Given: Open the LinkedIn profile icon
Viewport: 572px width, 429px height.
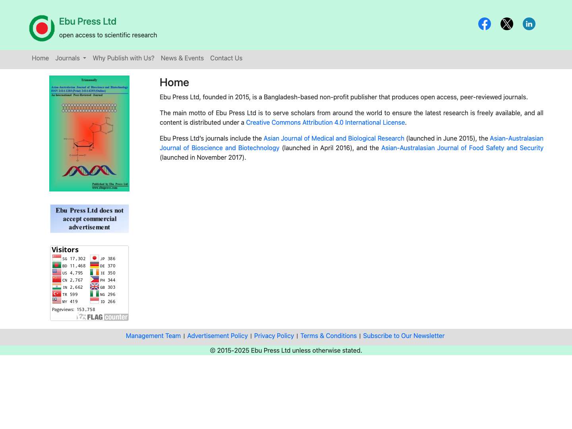Looking at the screenshot, I should point(529,24).
